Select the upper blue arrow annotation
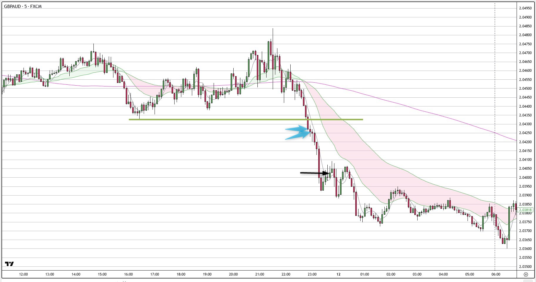The image size is (536, 282). pyautogui.click(x=297, y=129)
